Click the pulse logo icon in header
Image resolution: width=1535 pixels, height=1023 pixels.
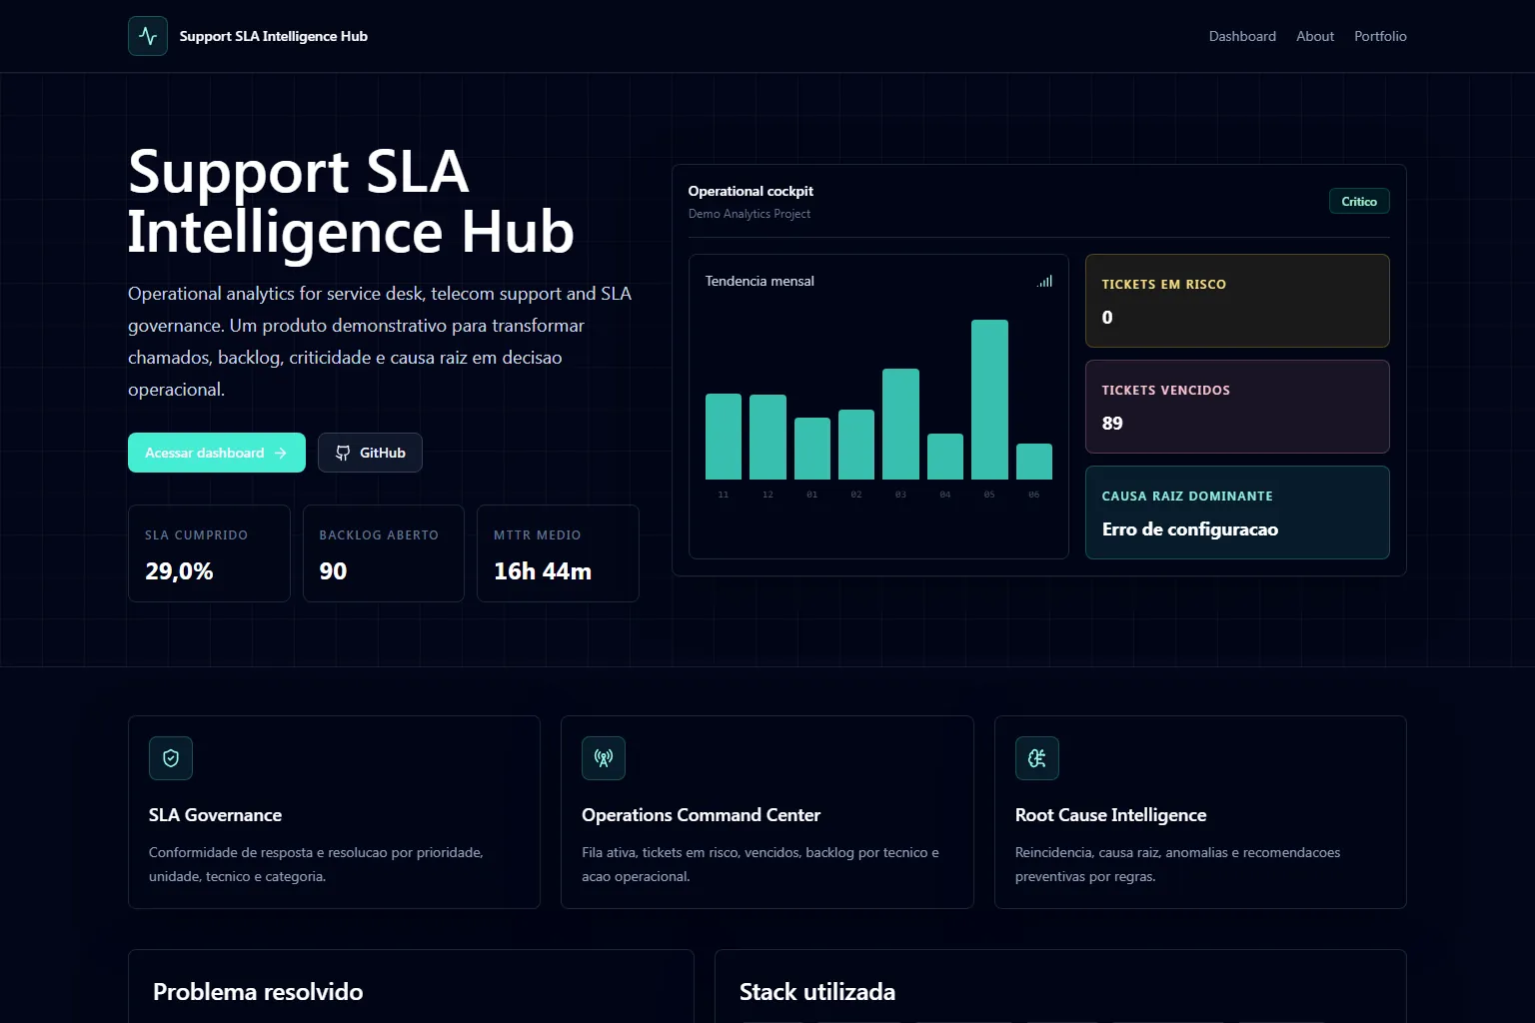tap(148, 36)
